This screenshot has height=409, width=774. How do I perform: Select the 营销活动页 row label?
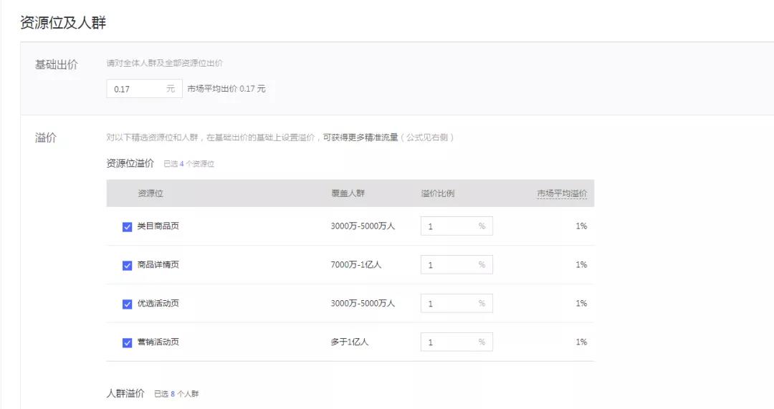158,342
